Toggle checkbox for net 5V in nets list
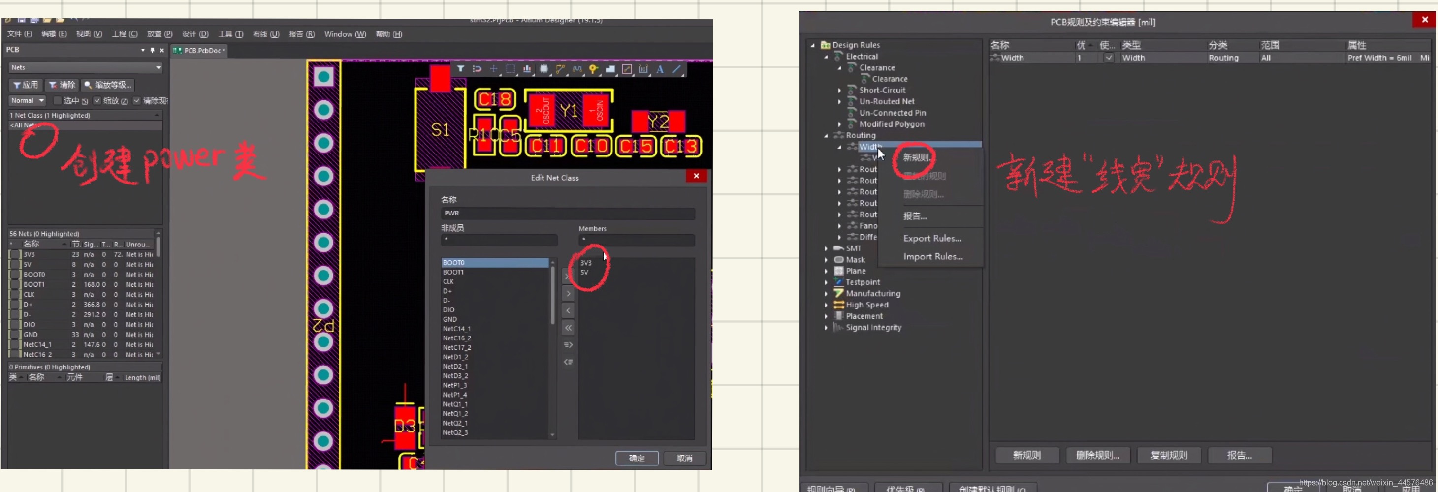The width and height of the screenshot is (1438, 492). (x=15, y=265)
